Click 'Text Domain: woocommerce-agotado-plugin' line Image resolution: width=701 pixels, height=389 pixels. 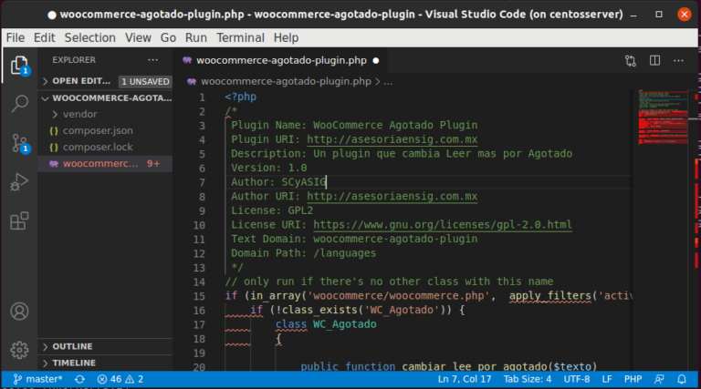coord(354,239)
